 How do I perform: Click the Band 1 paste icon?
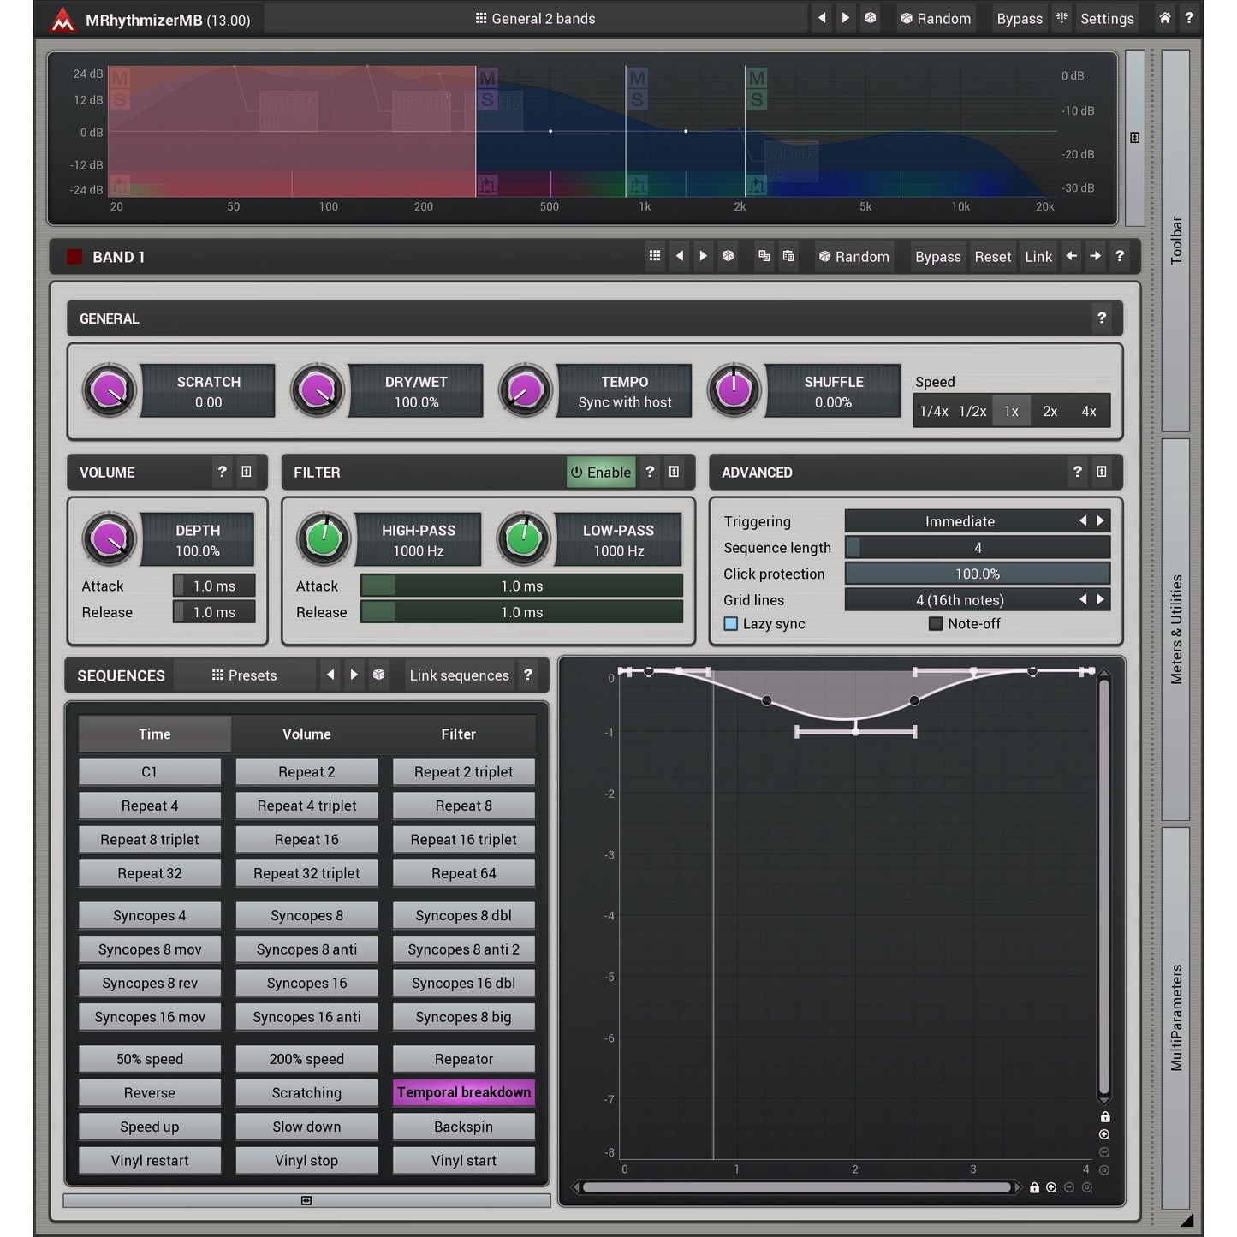(788, 256)
